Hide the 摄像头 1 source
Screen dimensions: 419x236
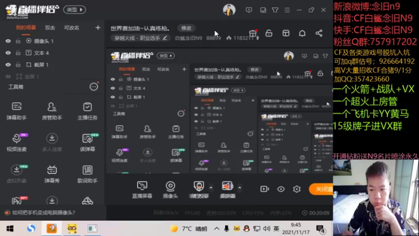click(8, 41)
